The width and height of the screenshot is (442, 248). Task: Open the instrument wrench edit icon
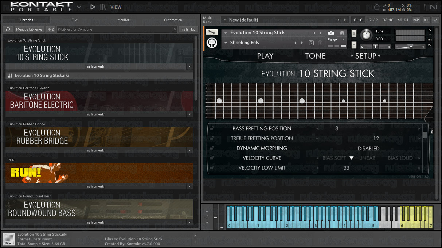212,32
